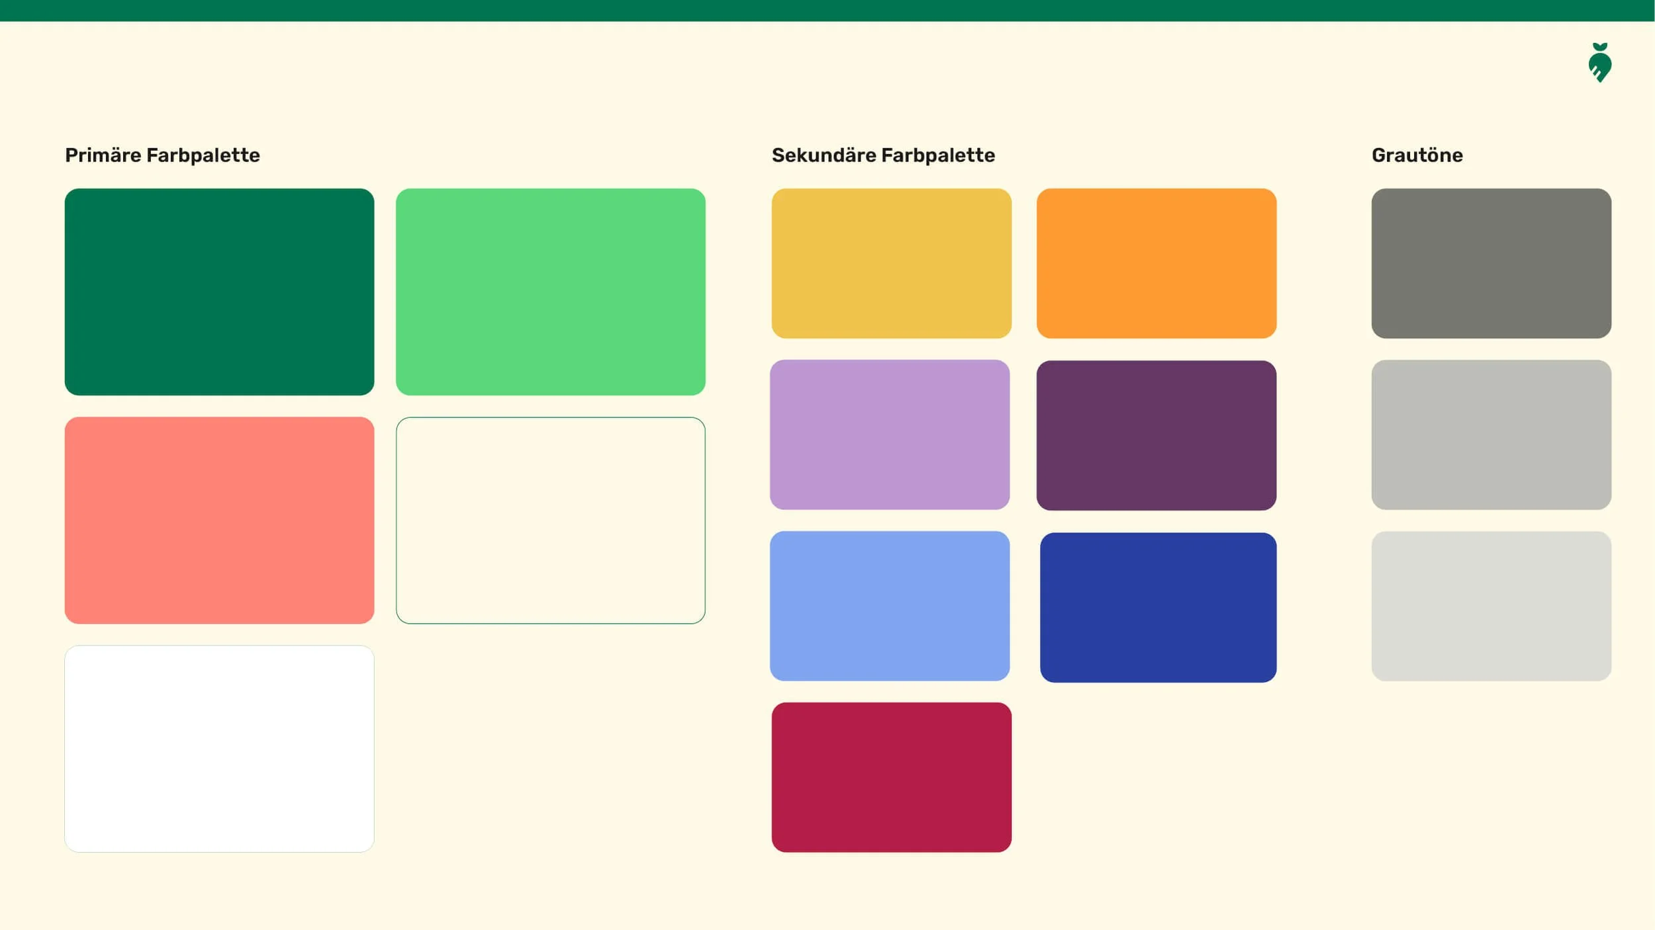Pick the mustard yellow secondary swatch
1655x930 pixels.
(891, 263)
